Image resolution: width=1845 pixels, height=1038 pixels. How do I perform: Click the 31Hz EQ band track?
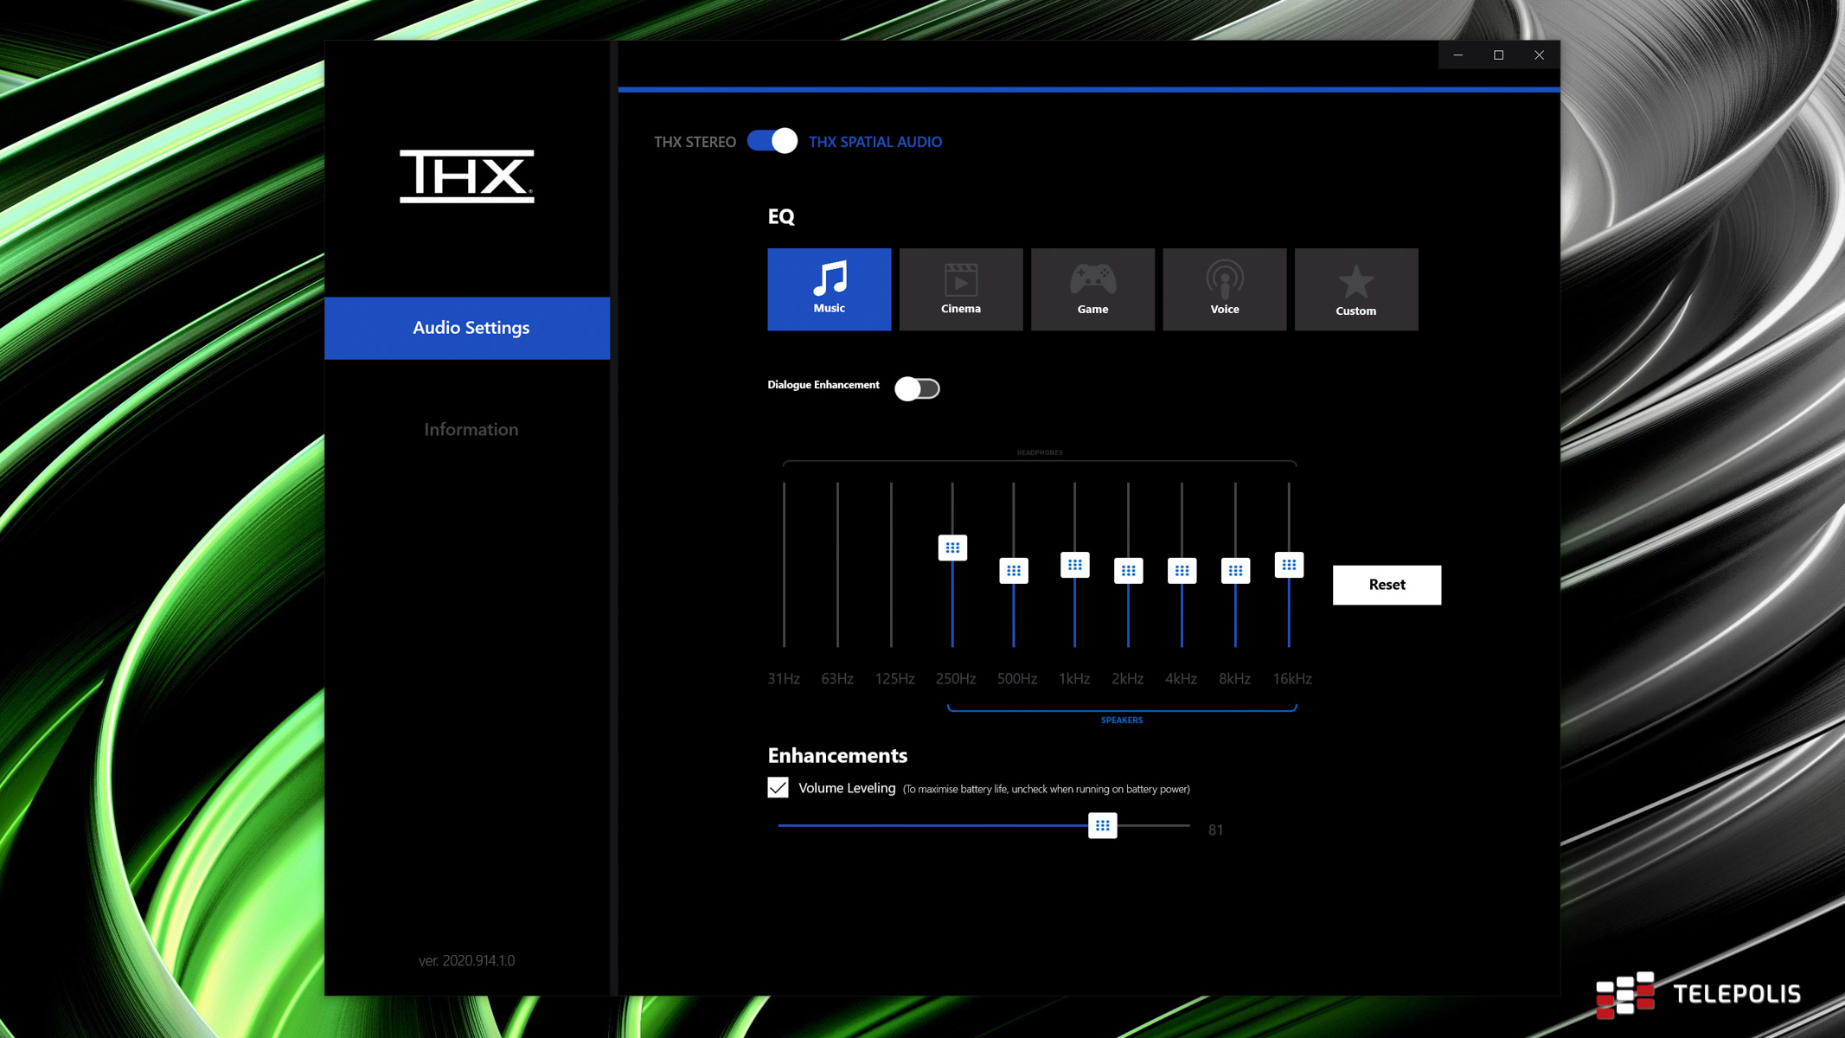(x=784, y=564)
